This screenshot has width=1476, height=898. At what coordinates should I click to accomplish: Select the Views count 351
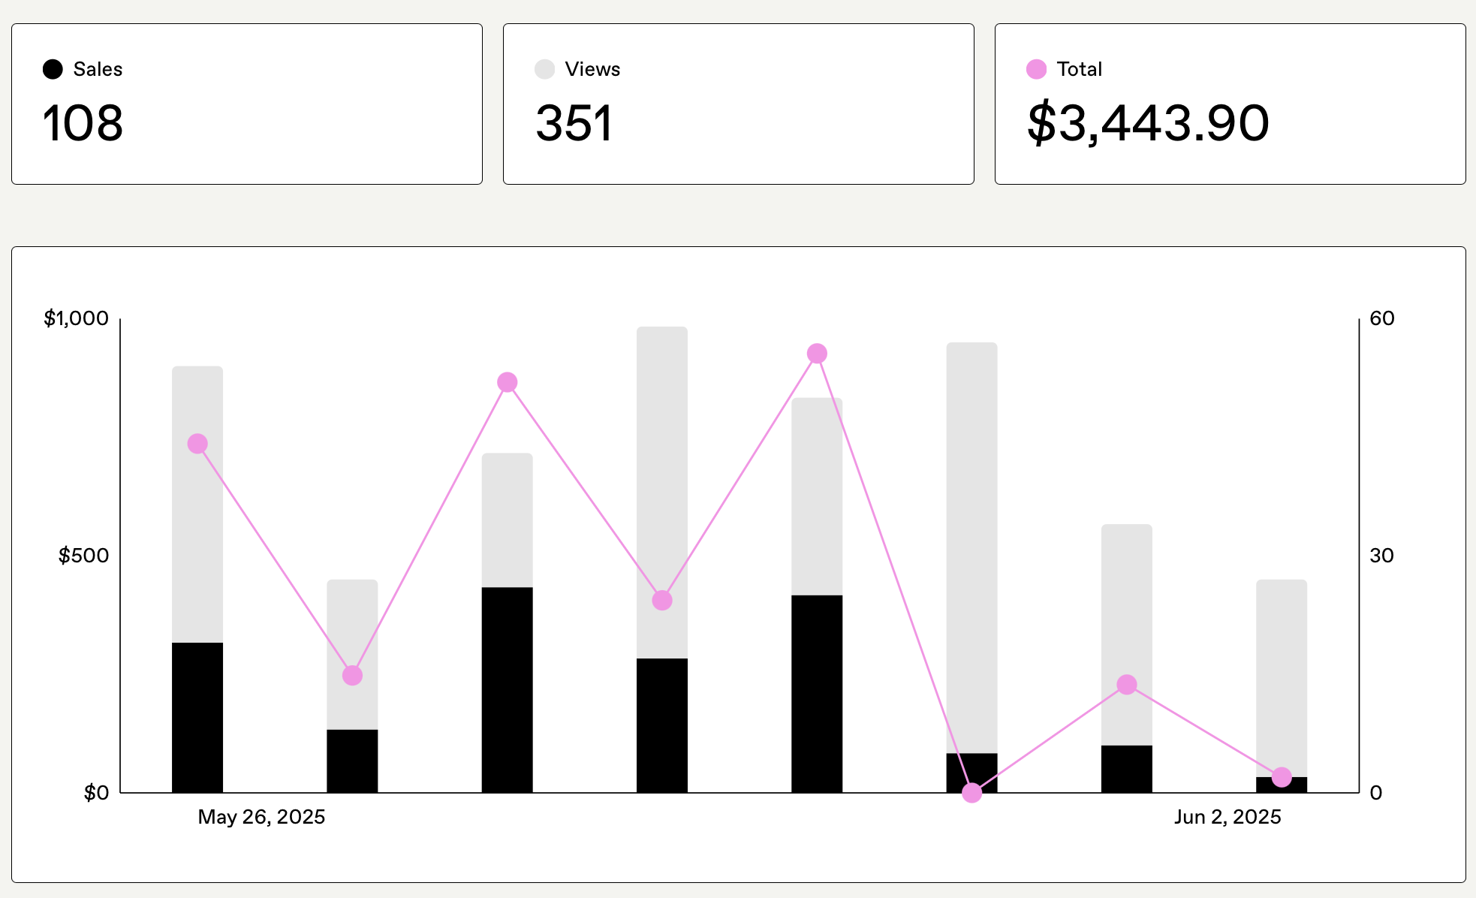point(574,123)
